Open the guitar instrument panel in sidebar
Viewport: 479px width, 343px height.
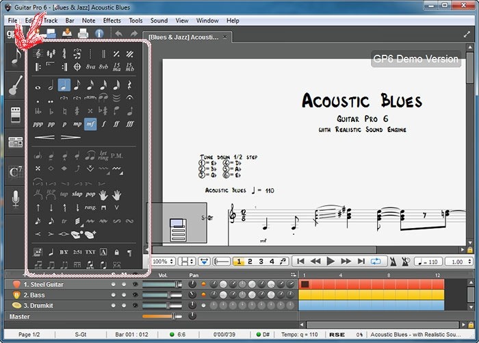tap(15, 87)
